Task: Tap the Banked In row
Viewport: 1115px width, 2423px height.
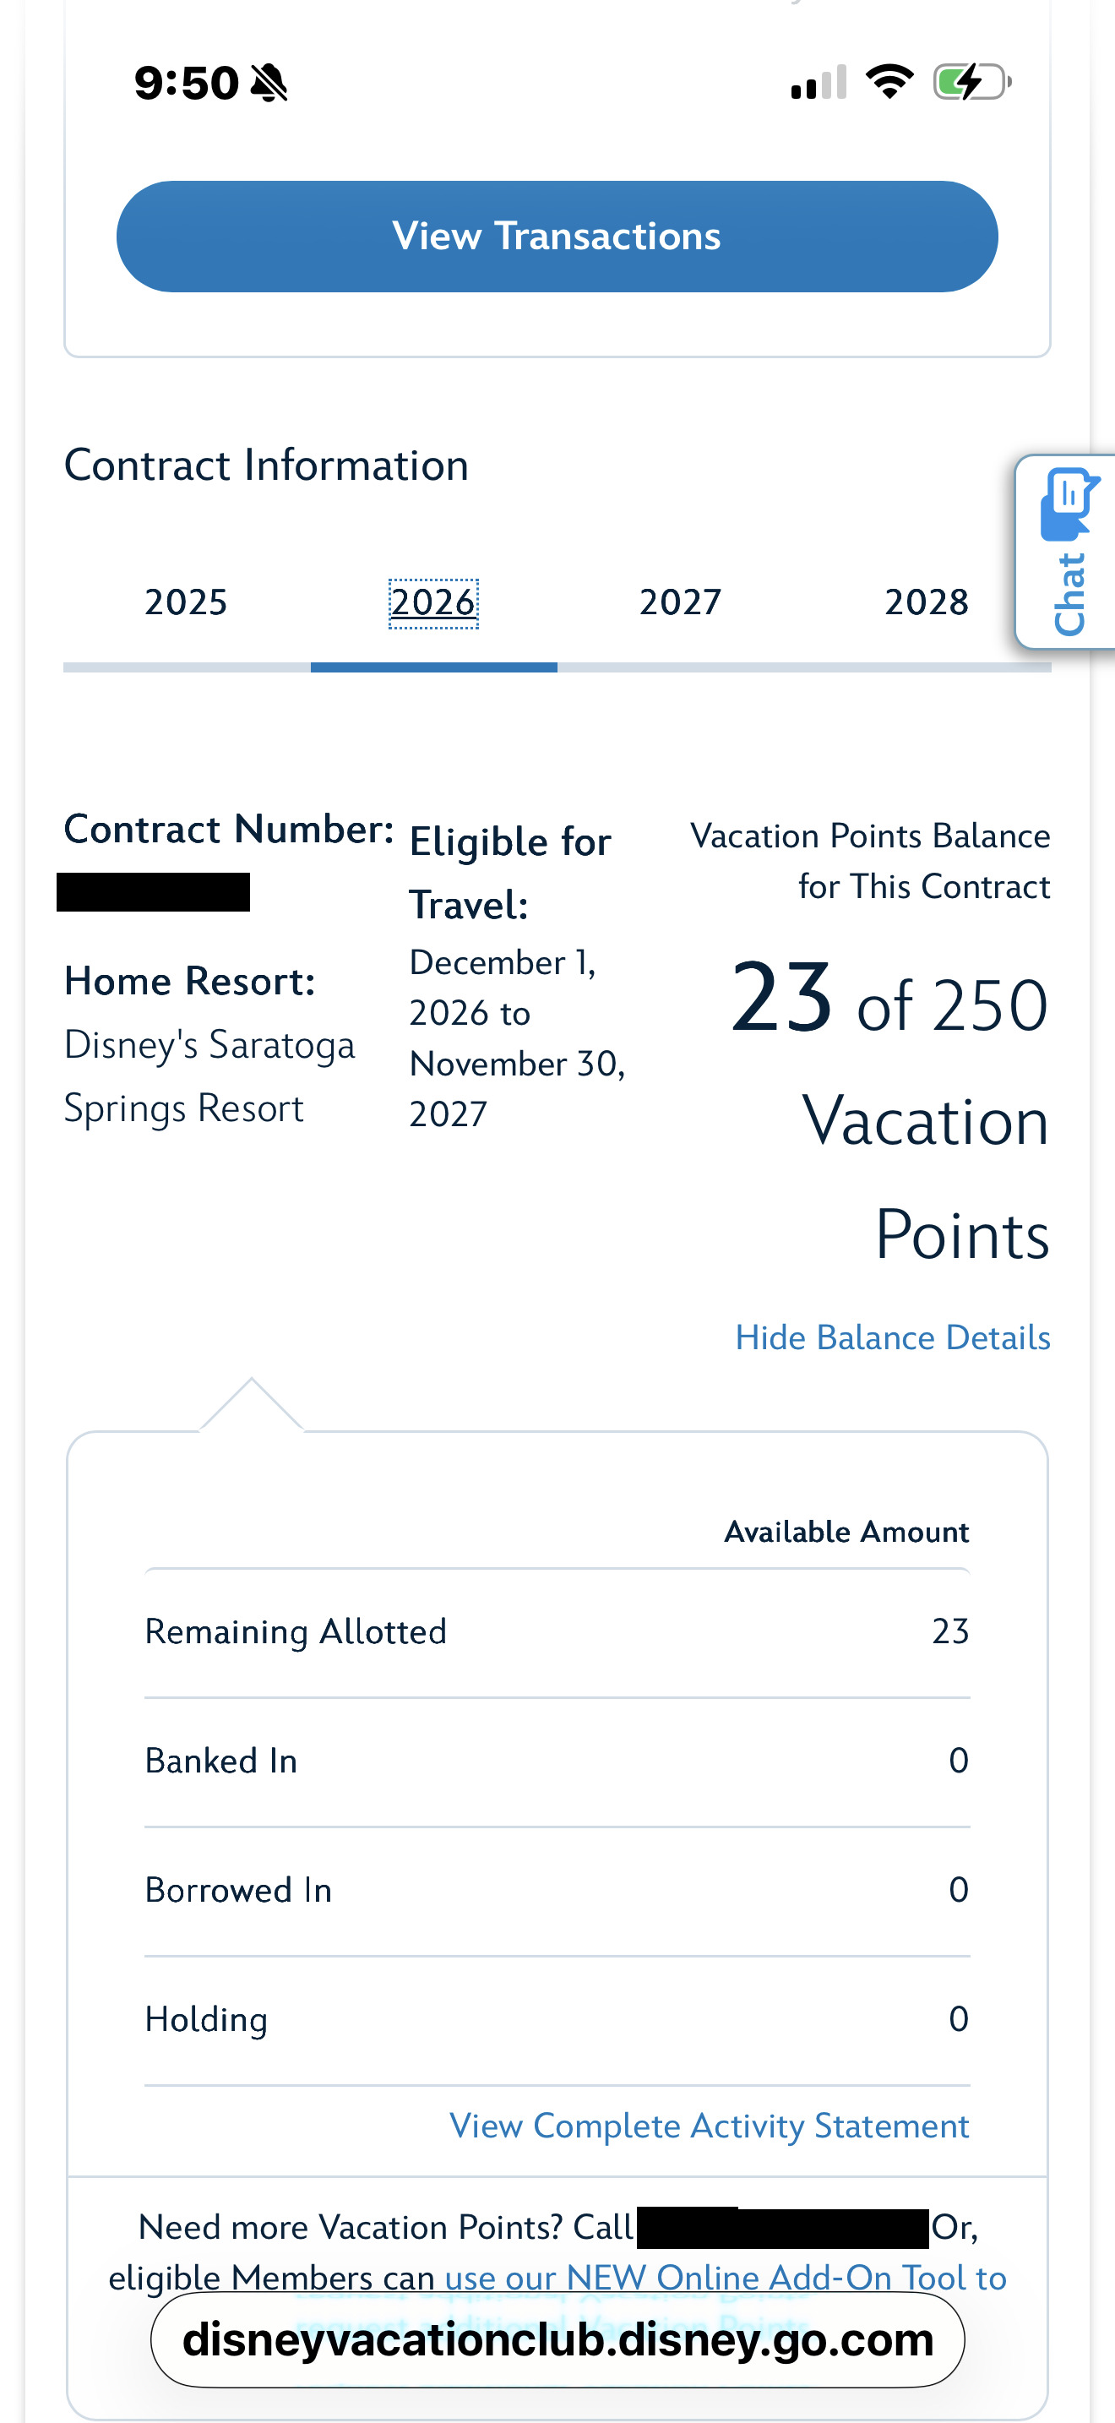Action: pyautogui.click(x=557, y=1761)
